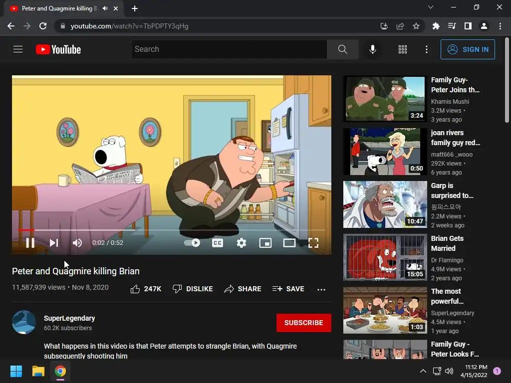This screenshot has width=511, height=383.
Task: Enable miniplayer mode
Action: pyautogui.click(x=265, y=243)
